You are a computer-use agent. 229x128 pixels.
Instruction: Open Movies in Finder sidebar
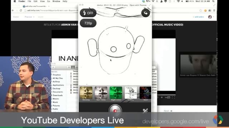[x=56, y=99]
